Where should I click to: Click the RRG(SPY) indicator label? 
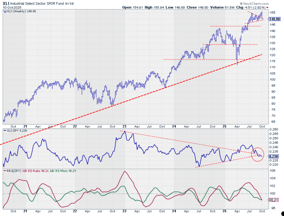pyautogui.click(x=14, y=171)
